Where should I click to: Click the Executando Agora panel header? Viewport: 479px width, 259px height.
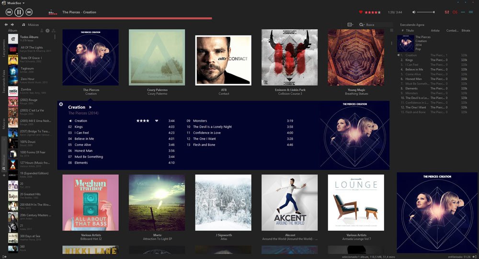[x=412, y=25]
